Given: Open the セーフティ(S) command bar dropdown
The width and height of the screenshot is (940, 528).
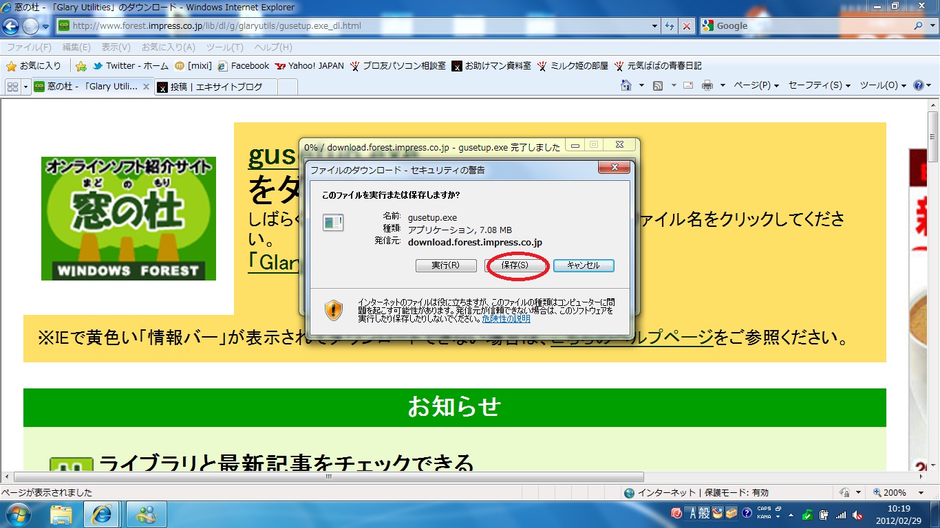Looking at the screenshot, I should point(820,86).
